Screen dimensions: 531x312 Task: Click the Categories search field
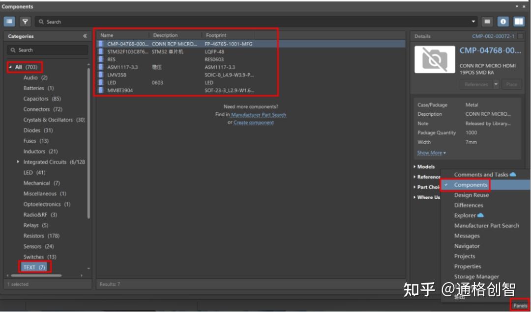click(x=47, y=50)
